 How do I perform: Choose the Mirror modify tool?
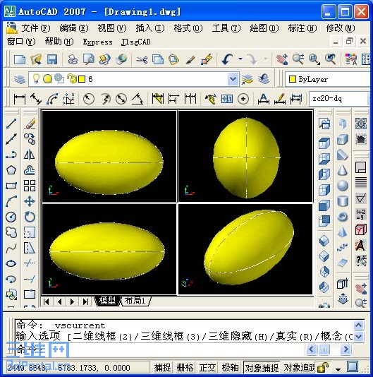click(30, 155)
